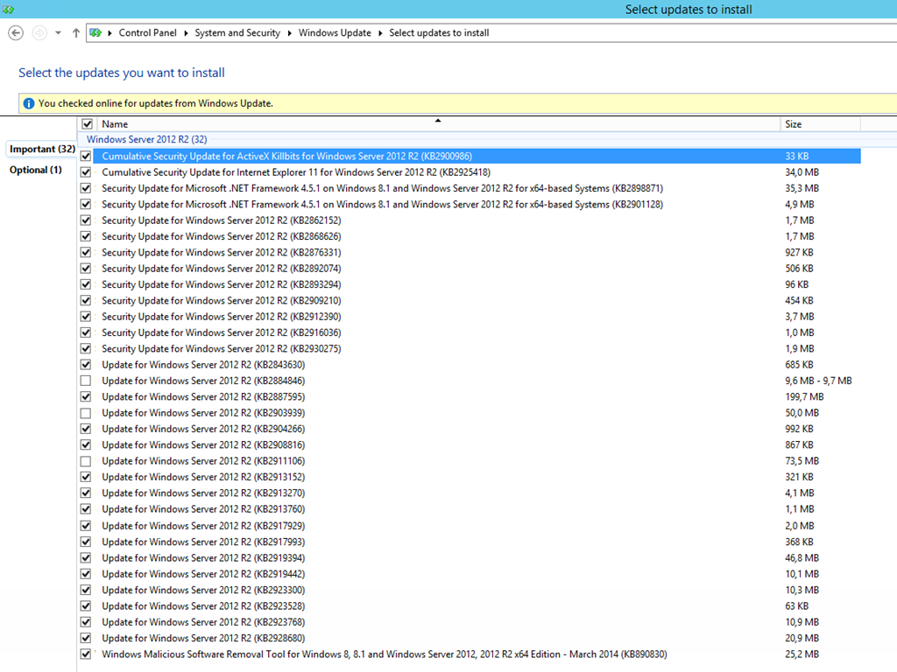Click the Forward navigation arrow
The height and width of the screenshot is (672, 897).
39,33
